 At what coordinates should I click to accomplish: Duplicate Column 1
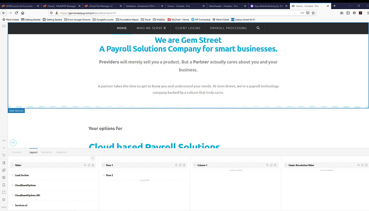tap(271, 165)
